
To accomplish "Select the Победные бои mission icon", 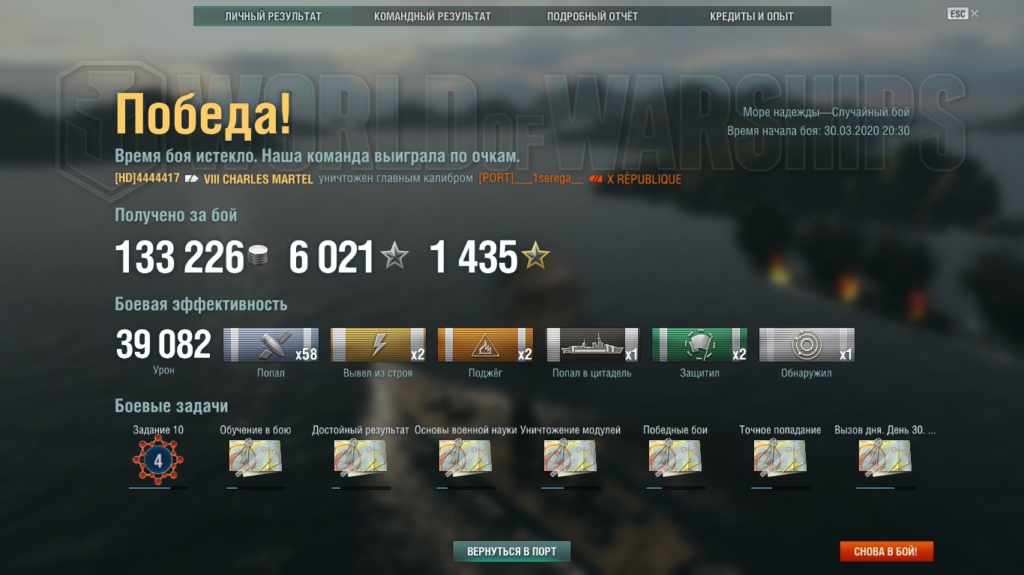I will click(675, 458).
